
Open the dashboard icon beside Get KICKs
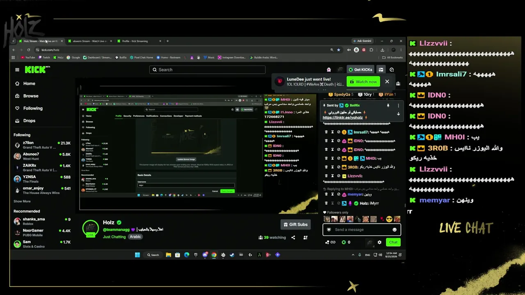[x=381, y=70]
